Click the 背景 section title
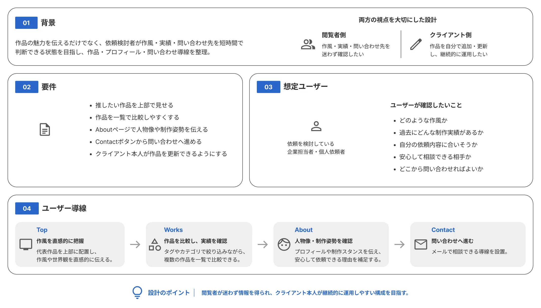 pos(48,23)
